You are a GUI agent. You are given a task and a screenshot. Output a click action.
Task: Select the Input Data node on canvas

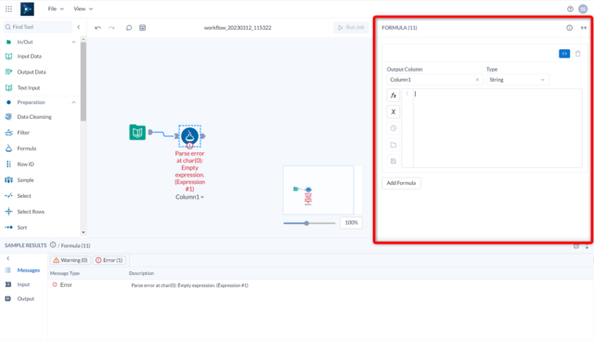[x=137, y=132]
